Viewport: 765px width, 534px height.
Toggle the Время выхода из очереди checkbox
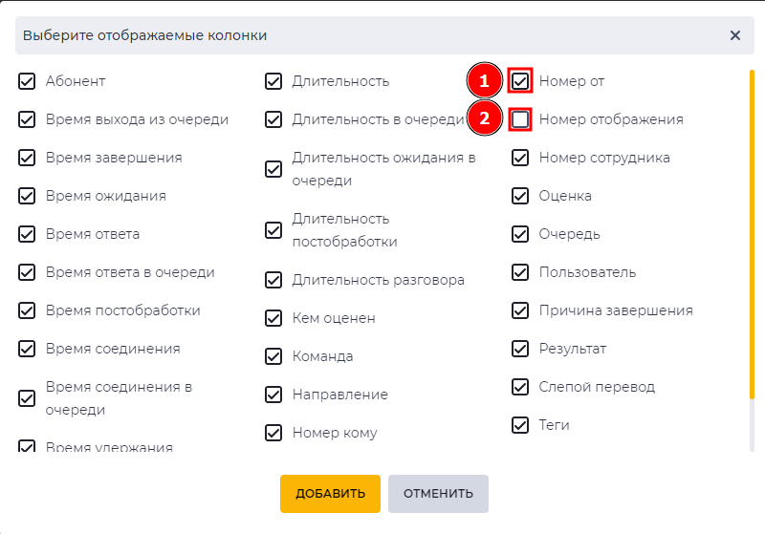pyautogui.click(x=27, y=119)
